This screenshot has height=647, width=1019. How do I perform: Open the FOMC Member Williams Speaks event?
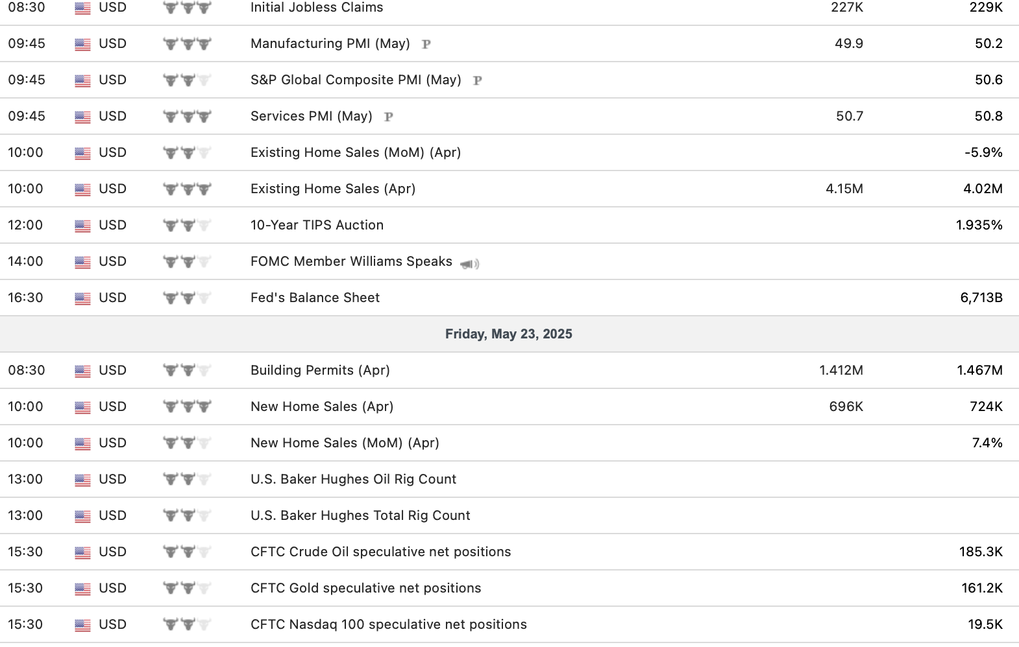point(351,261)
